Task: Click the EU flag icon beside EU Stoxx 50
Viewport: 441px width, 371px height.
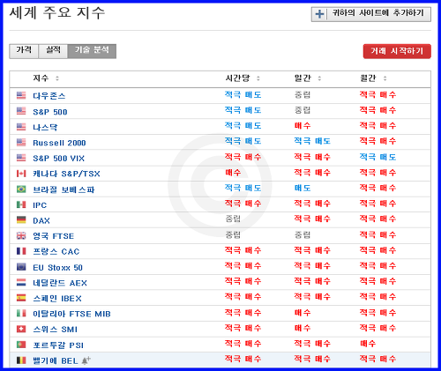Action: [21, 267]
